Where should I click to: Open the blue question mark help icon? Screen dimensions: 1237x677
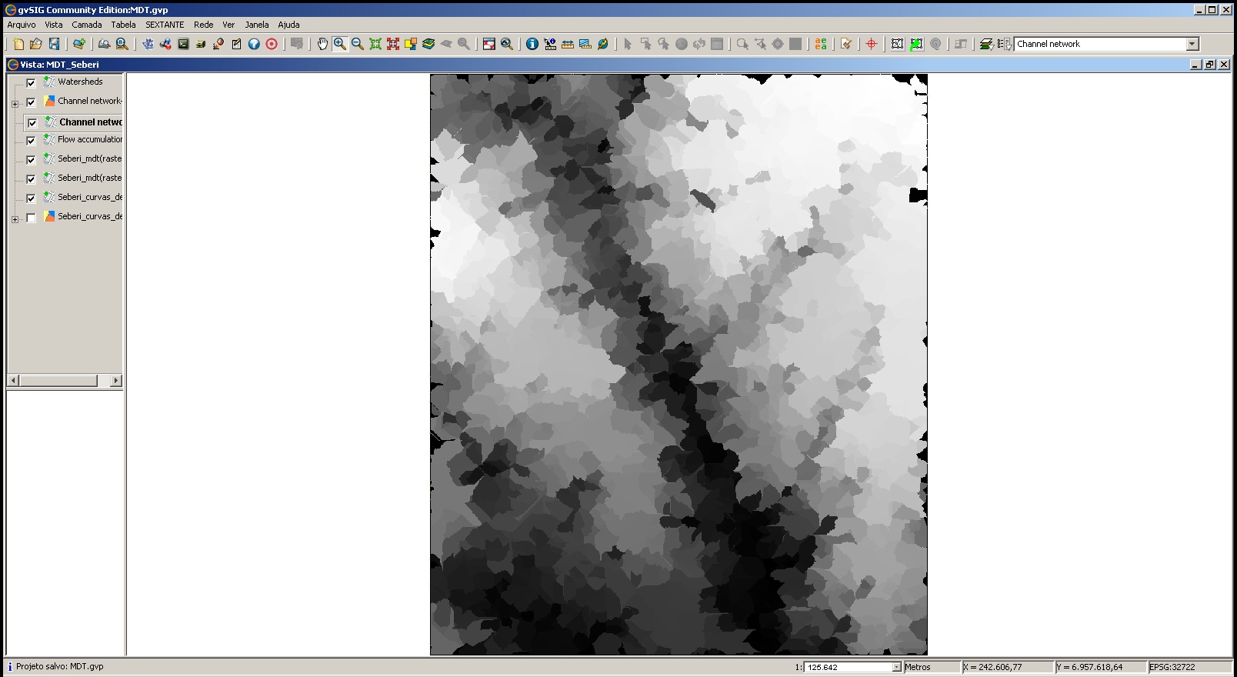pyautogui.click(x=254, y=44)
